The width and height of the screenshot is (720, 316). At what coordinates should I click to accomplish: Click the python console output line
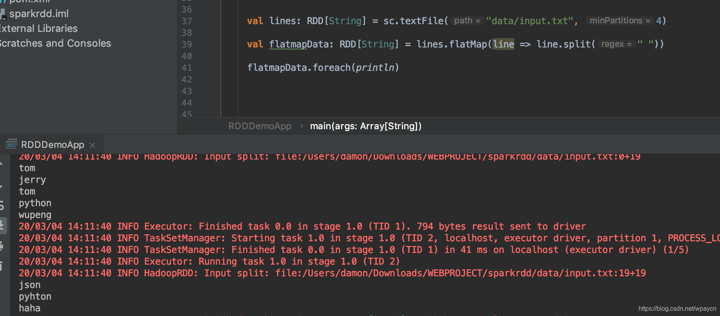(x=35, y=203)
